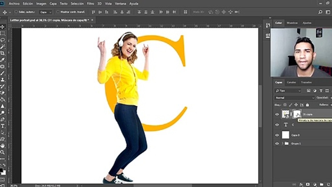Select the Horizontal Type tool

[x=3, y=126]
